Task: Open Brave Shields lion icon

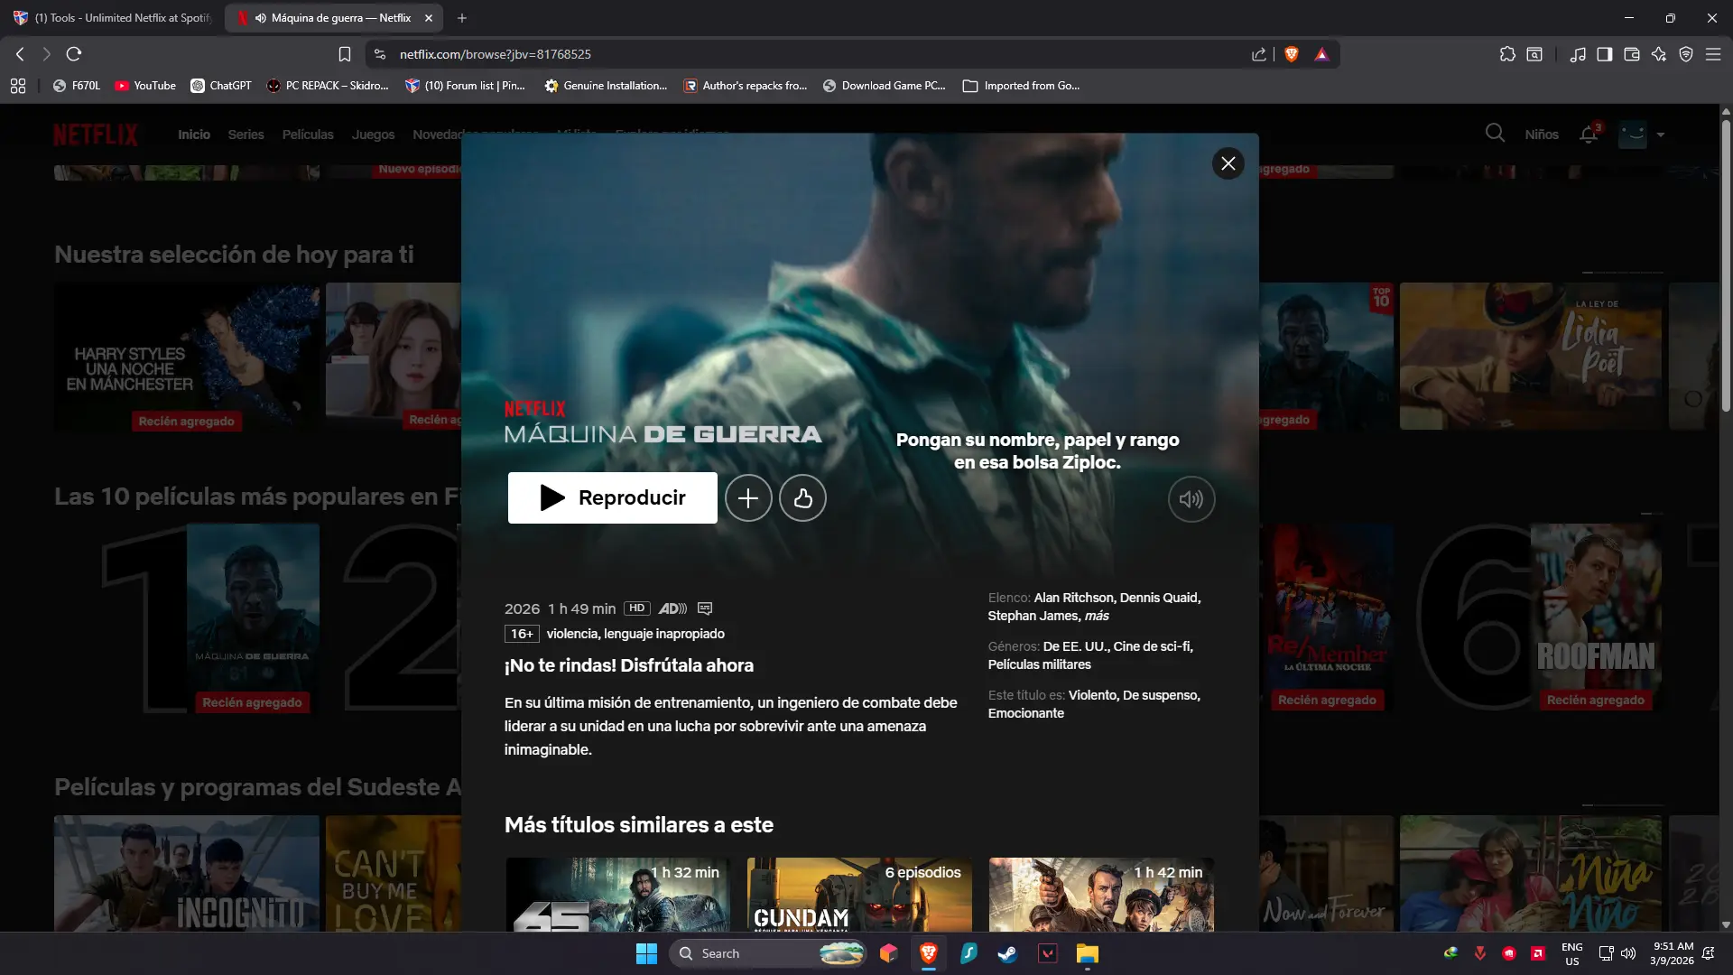Action: pos(1292,54)
